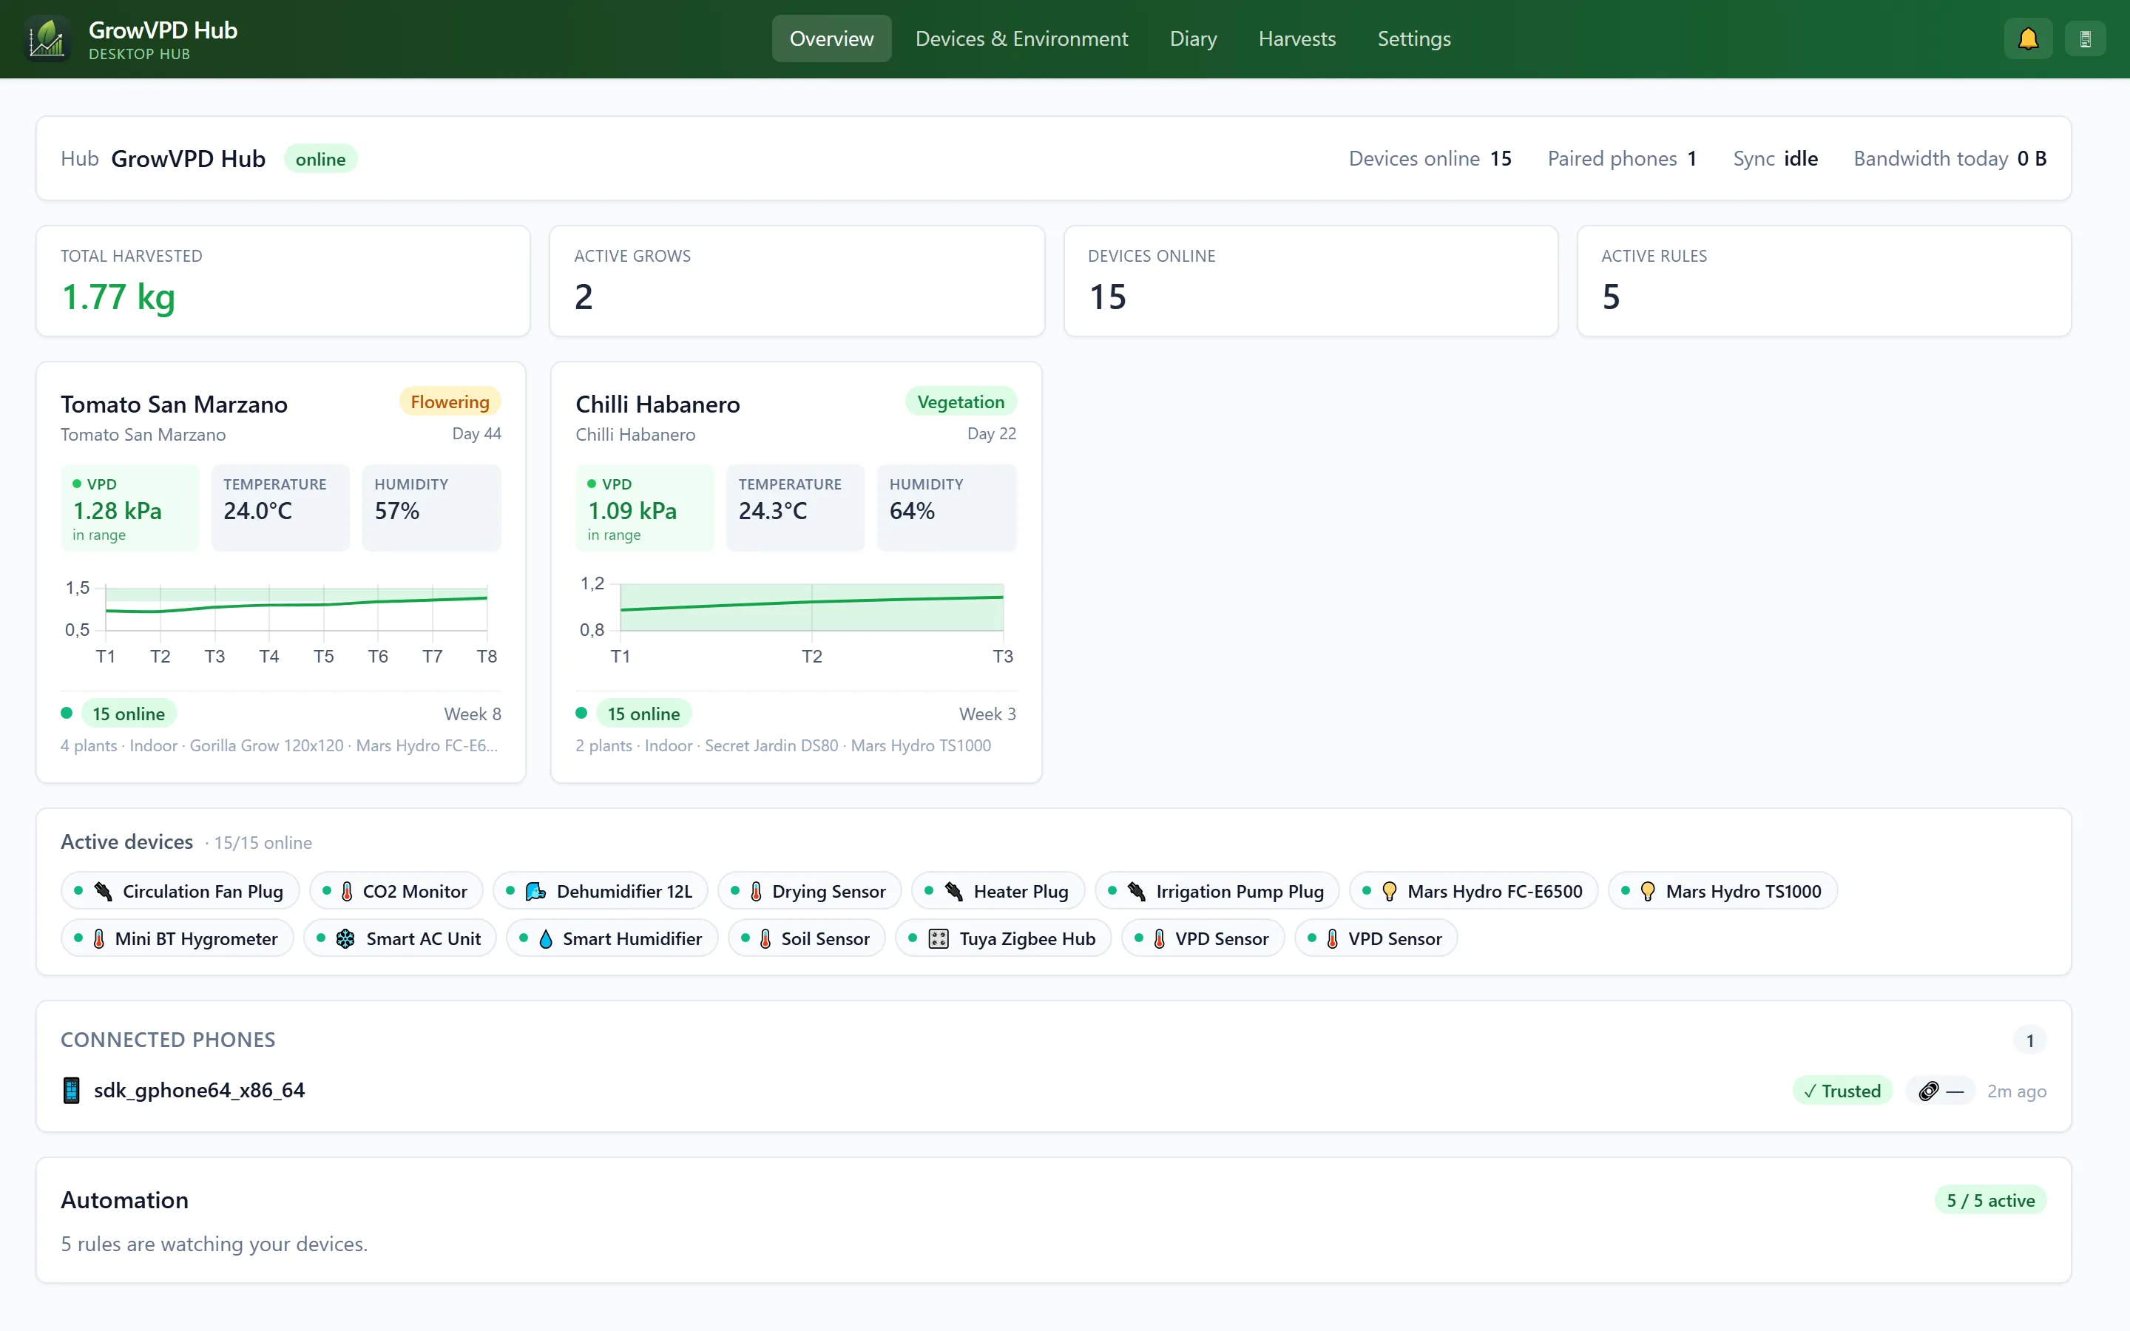Click the 5 / 5 active automation badge
The height and width of the screenshot is (1331, 2130).
[x=1990, y=1200]
